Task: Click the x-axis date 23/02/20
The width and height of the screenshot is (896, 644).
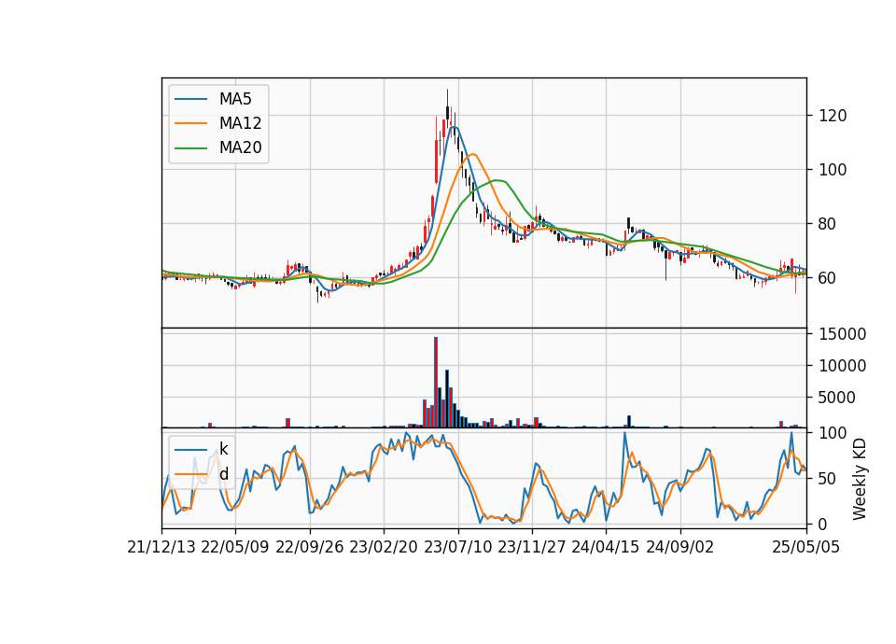Action: coord(384,547)
